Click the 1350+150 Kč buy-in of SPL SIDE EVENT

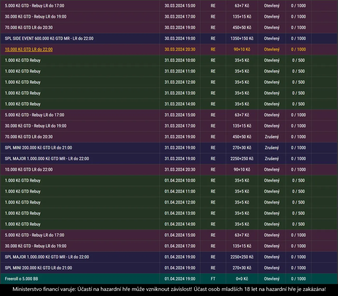(x=242, y=39)
